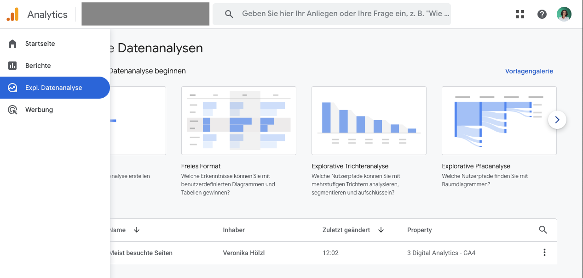Open the three-dot options for Meist besuchte Seiten
Screen dimensions: 583x278
[544, 252]
